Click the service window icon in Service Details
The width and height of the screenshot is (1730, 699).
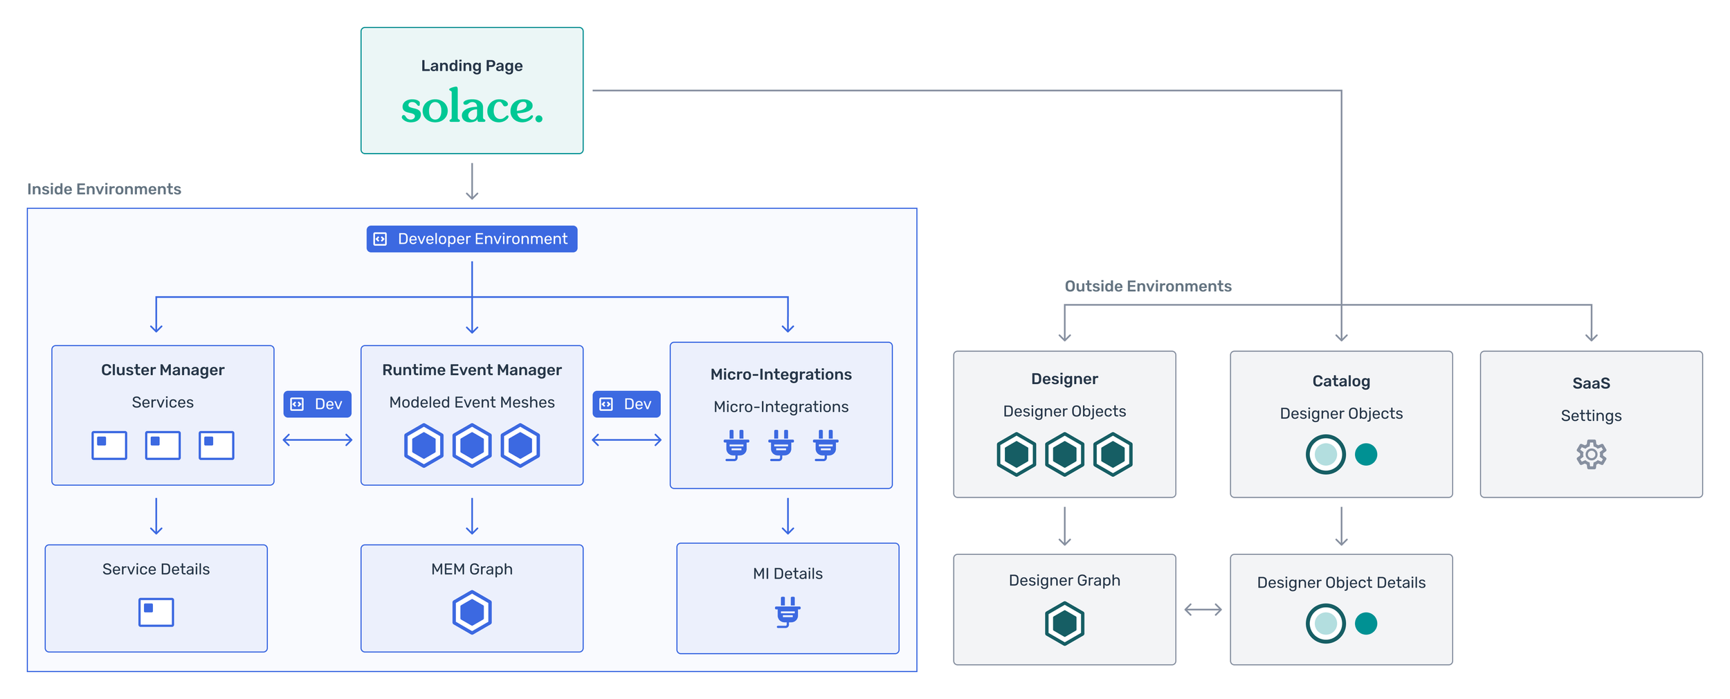(156, 612)
